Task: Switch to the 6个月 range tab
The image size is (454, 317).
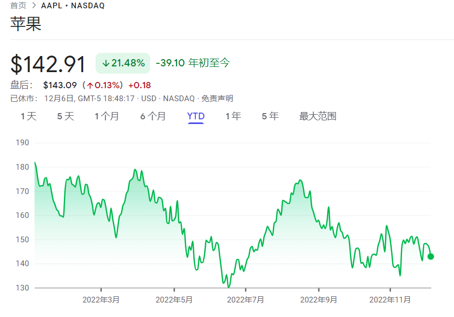Action: (x=153, y=116)
